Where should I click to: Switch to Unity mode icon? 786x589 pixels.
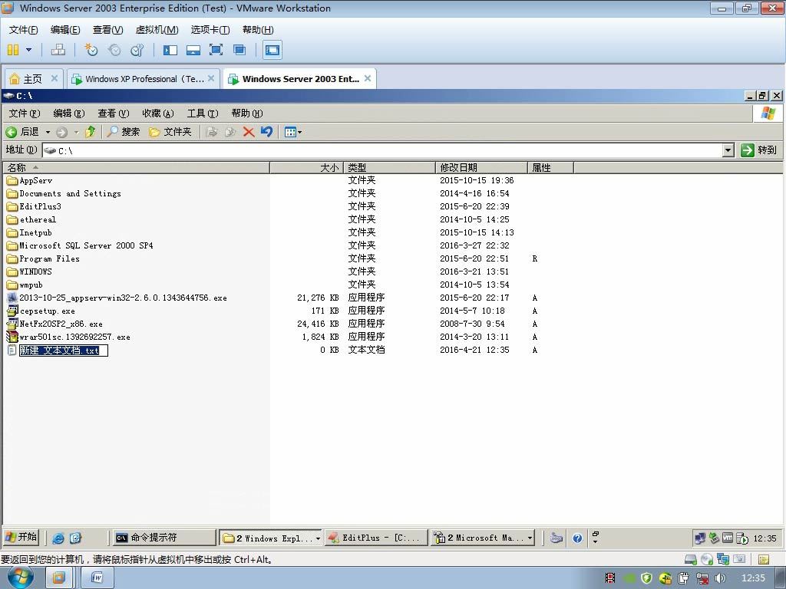(239, 50)
